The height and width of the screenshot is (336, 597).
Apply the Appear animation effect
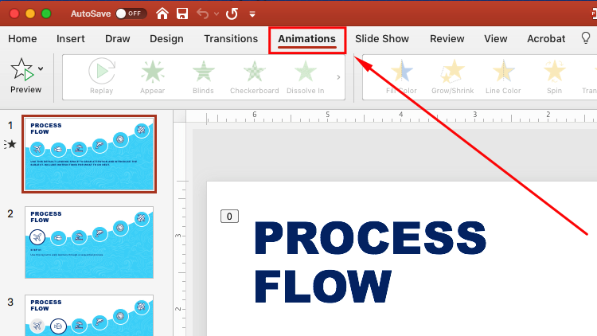click(152, 77)
